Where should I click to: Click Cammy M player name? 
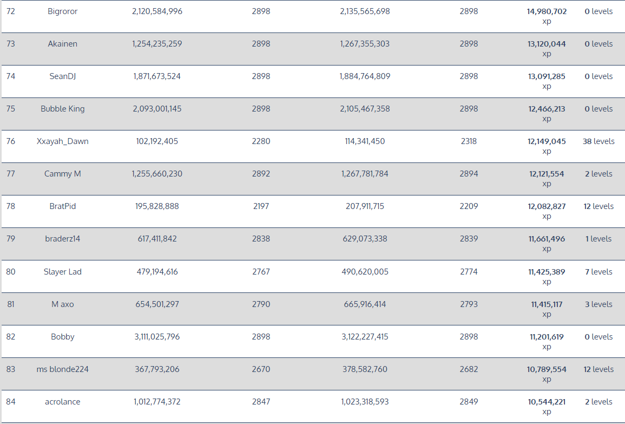[x=63, y=174]
